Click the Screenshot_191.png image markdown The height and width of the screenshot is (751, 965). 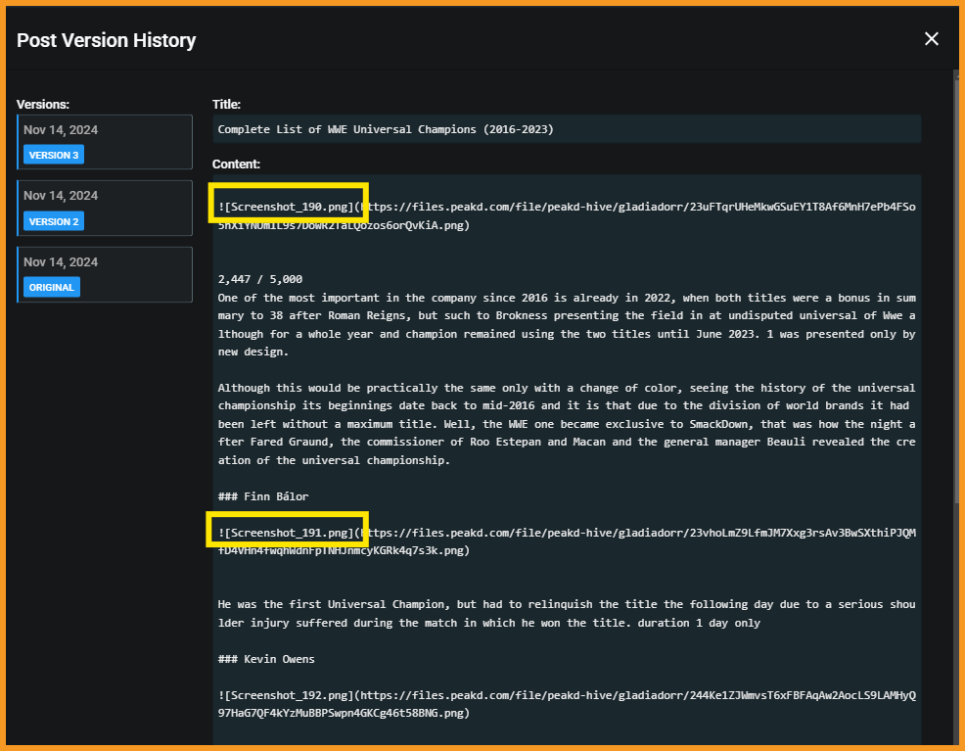point(567,541)
